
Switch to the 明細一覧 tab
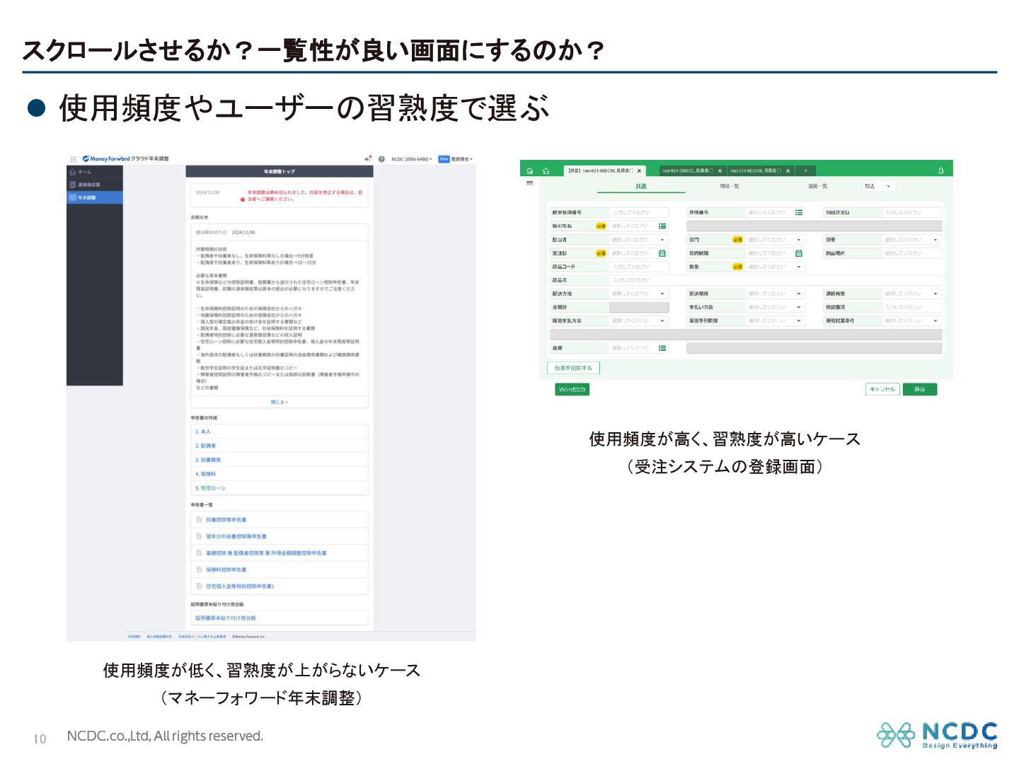click(x=729, y=186)
